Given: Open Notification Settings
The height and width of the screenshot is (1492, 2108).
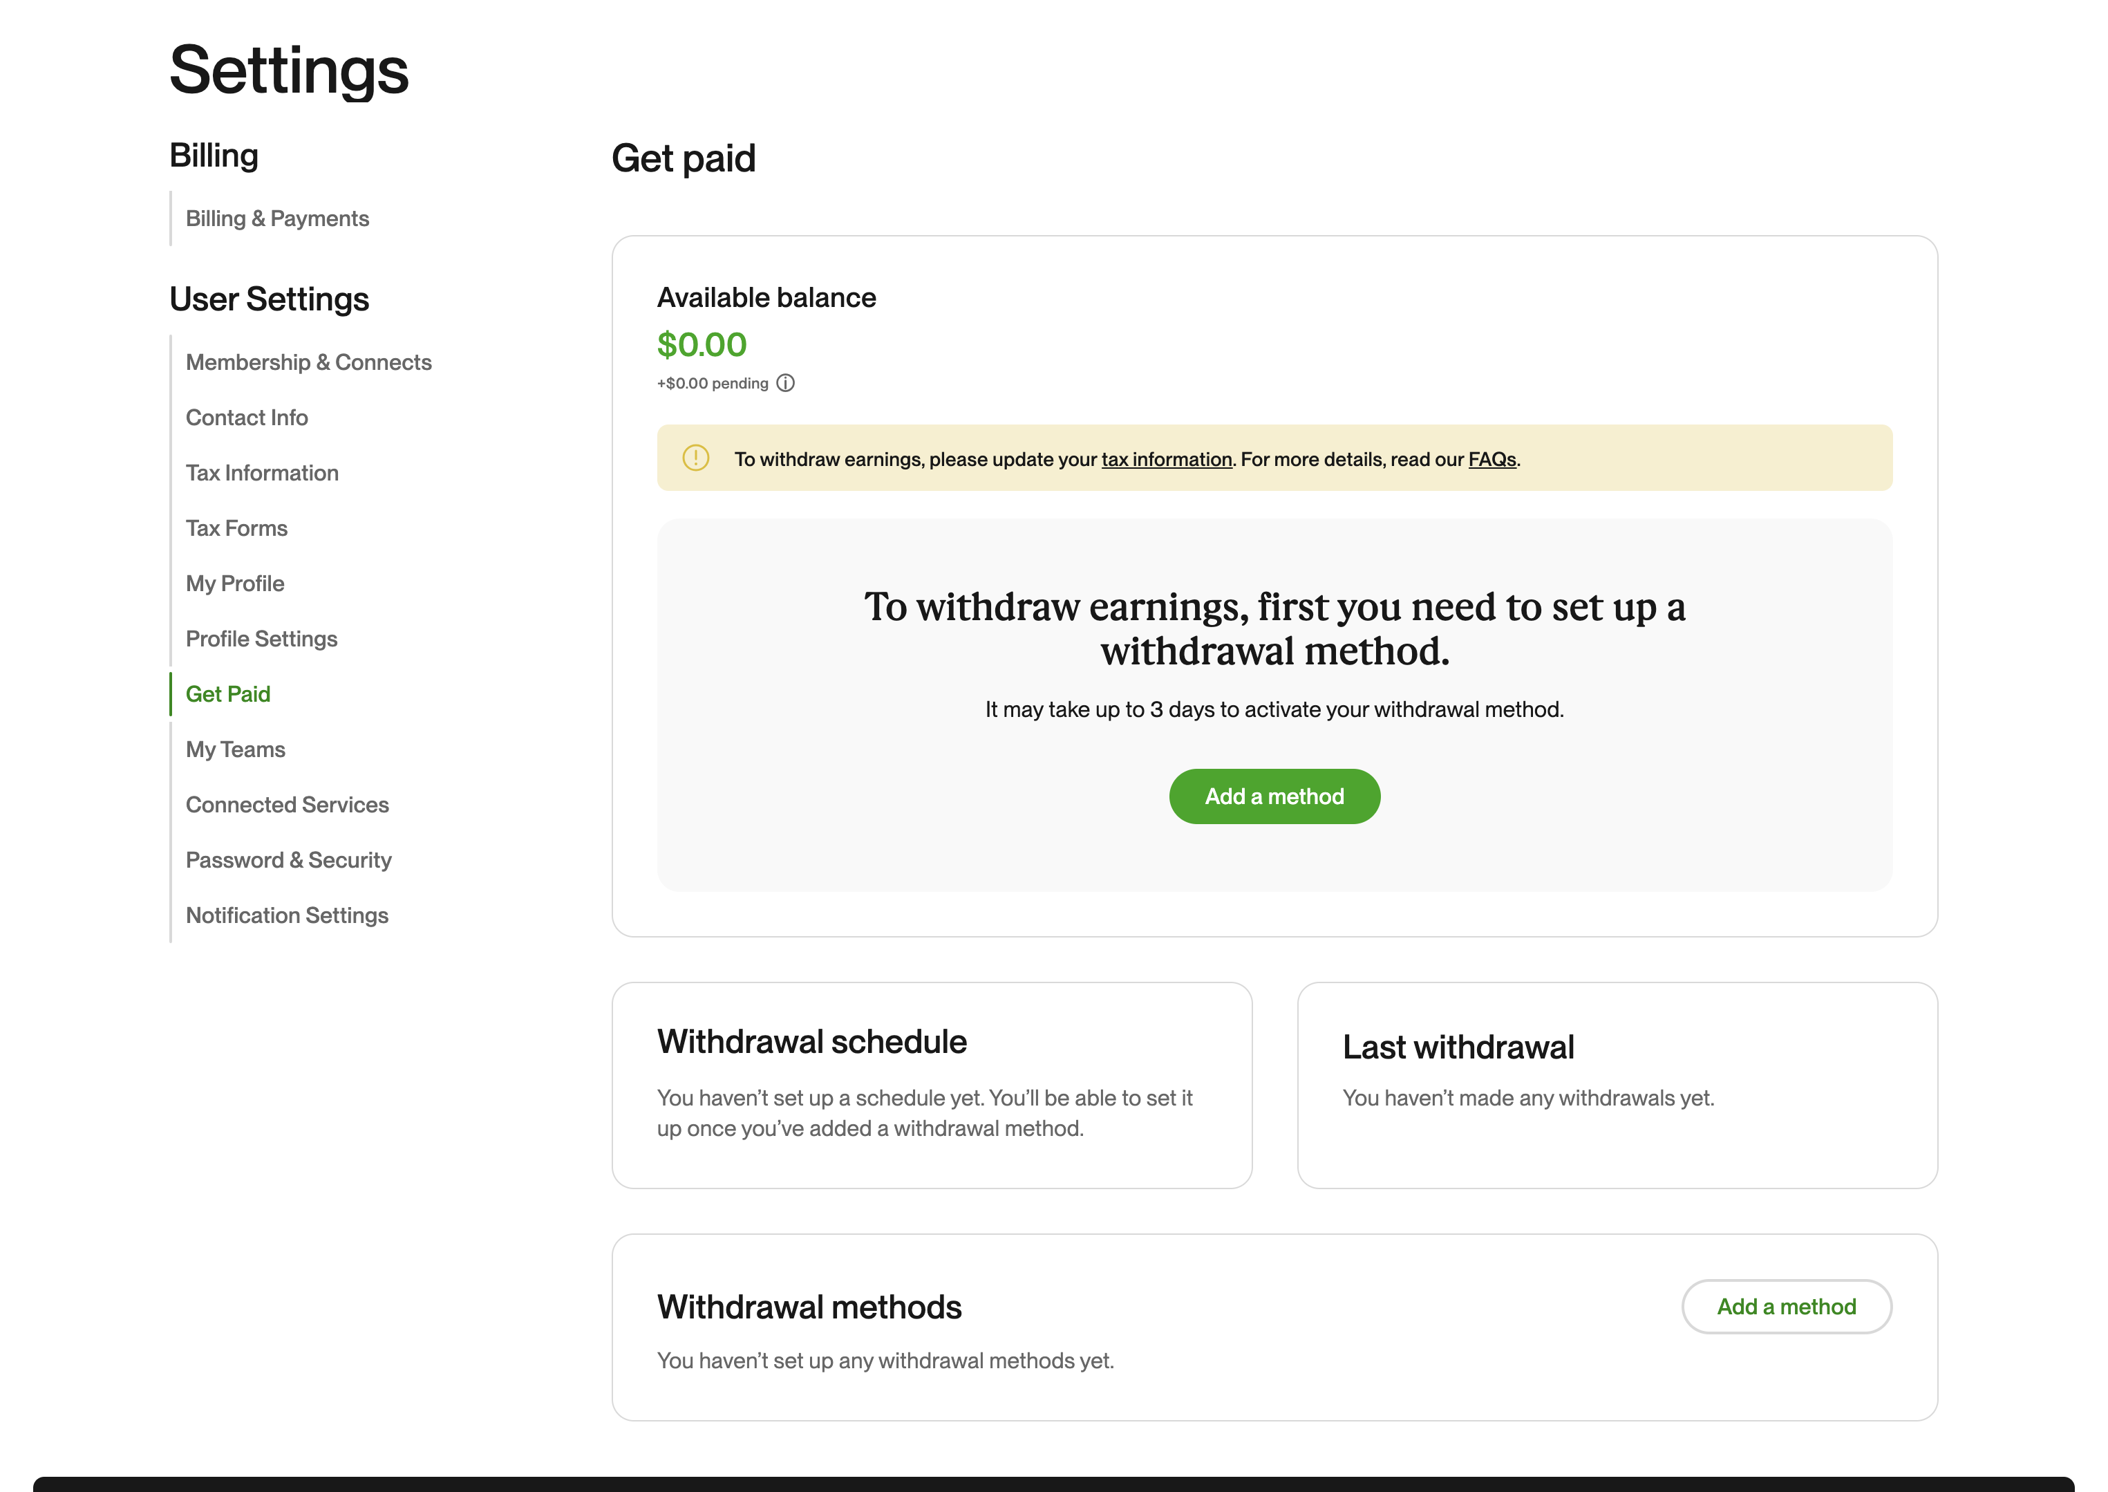Looking at the screenshot, I should [x=288, y=915].
